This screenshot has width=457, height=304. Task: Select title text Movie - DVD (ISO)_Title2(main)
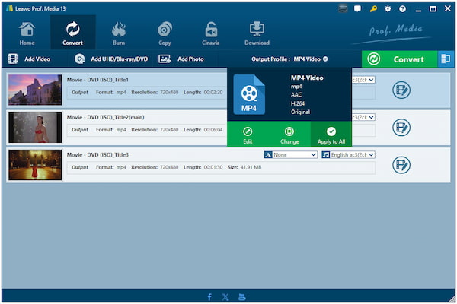(106, 117)
